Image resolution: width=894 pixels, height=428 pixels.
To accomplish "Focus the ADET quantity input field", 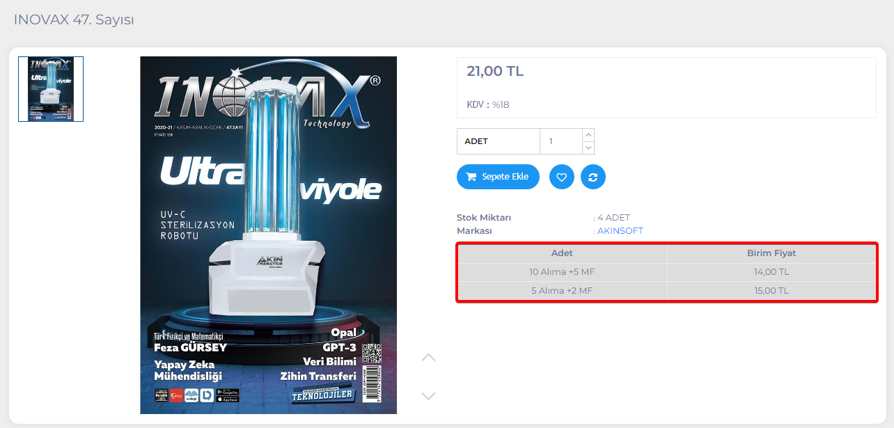I will click(x=560, y=141).
